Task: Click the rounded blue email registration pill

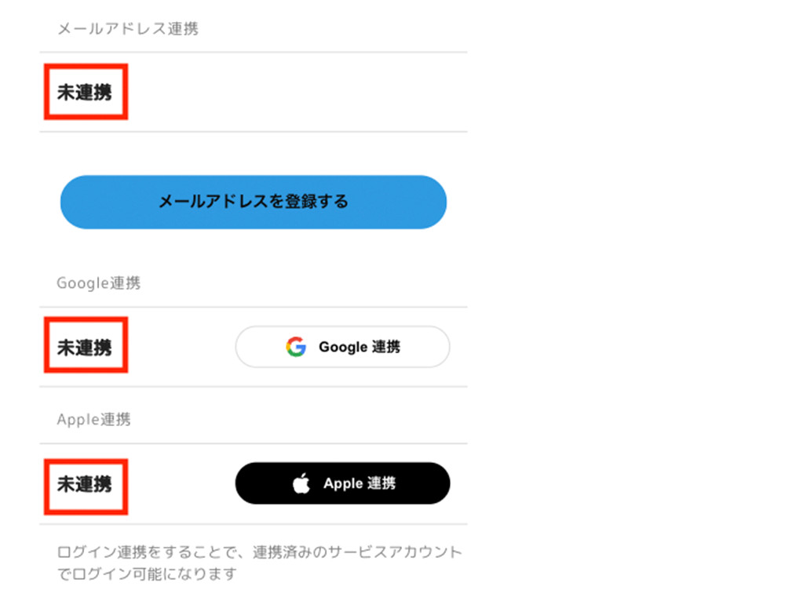Action: [253, 202]
